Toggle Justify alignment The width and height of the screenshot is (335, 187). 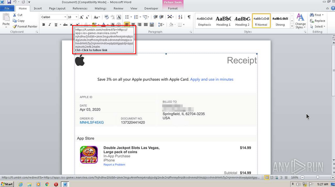(146, 25)
